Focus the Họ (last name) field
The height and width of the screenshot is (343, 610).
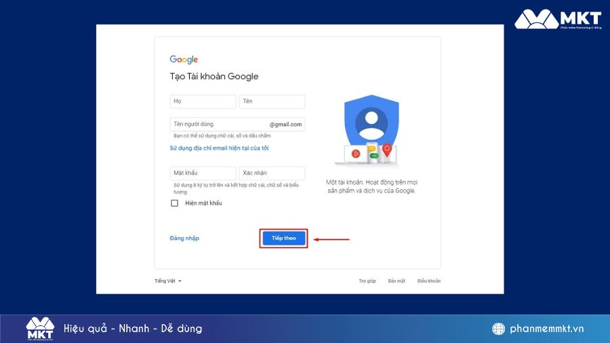click(x=203, y=101)
